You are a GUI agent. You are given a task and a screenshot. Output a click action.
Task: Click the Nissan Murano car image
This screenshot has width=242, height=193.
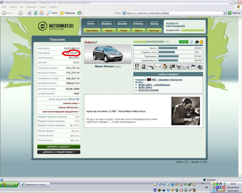pyautogui.click(x=108, y=54)
